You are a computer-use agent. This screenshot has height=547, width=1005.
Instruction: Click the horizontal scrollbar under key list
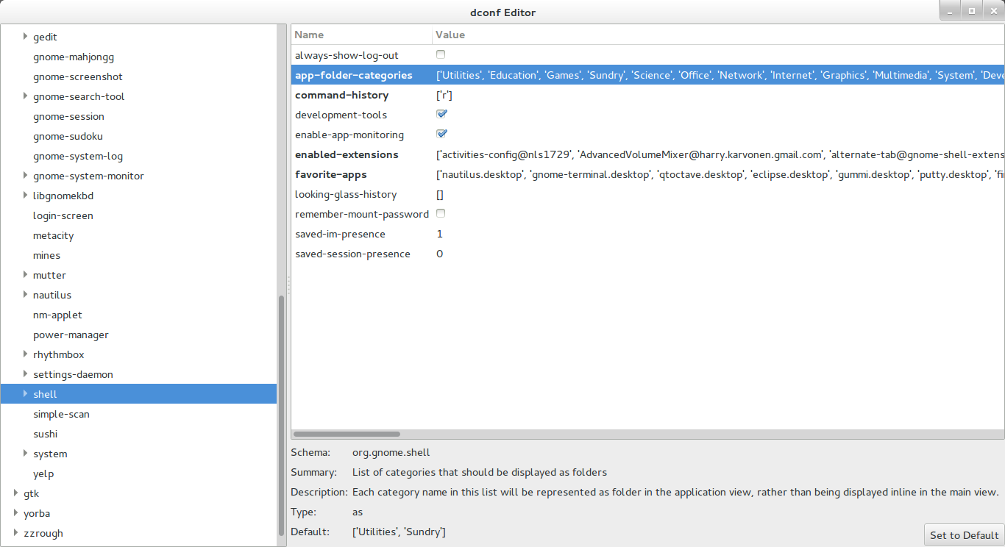(x=347, y=435)
